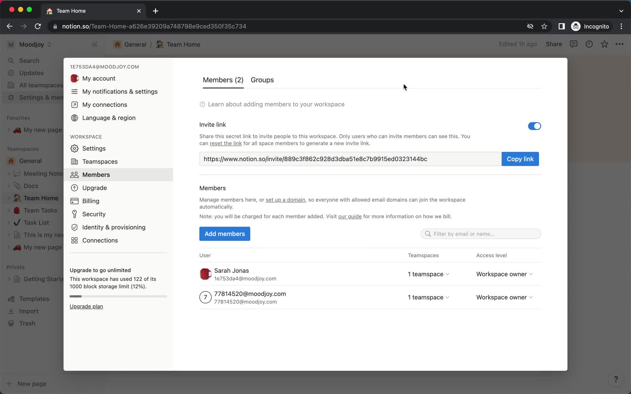The width and height of the screenshot is (631, 394).
Task: Click the Upgrade plan link
Action: coord(86,306)
